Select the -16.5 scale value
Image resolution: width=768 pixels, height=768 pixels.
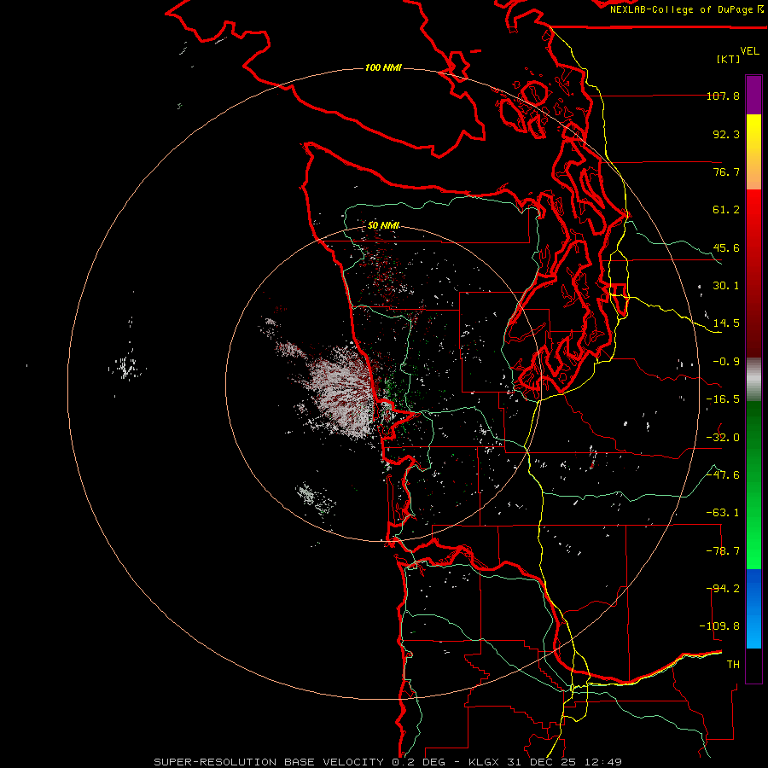(723, 399)
